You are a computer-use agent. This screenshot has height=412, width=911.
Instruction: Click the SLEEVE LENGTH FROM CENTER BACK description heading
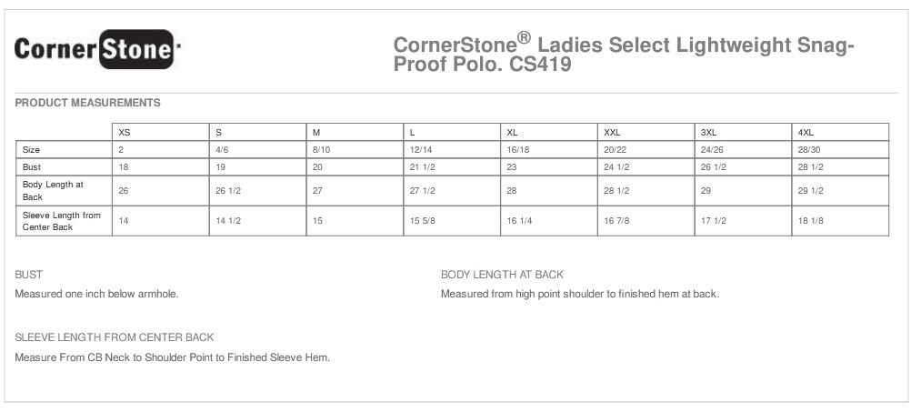(x=115, y=337)
